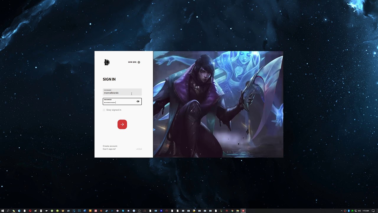The image size is (378, 213).
Task: Open Microsoft Word from taskbar
Action: pyautogui.click(x=84, y=211)
